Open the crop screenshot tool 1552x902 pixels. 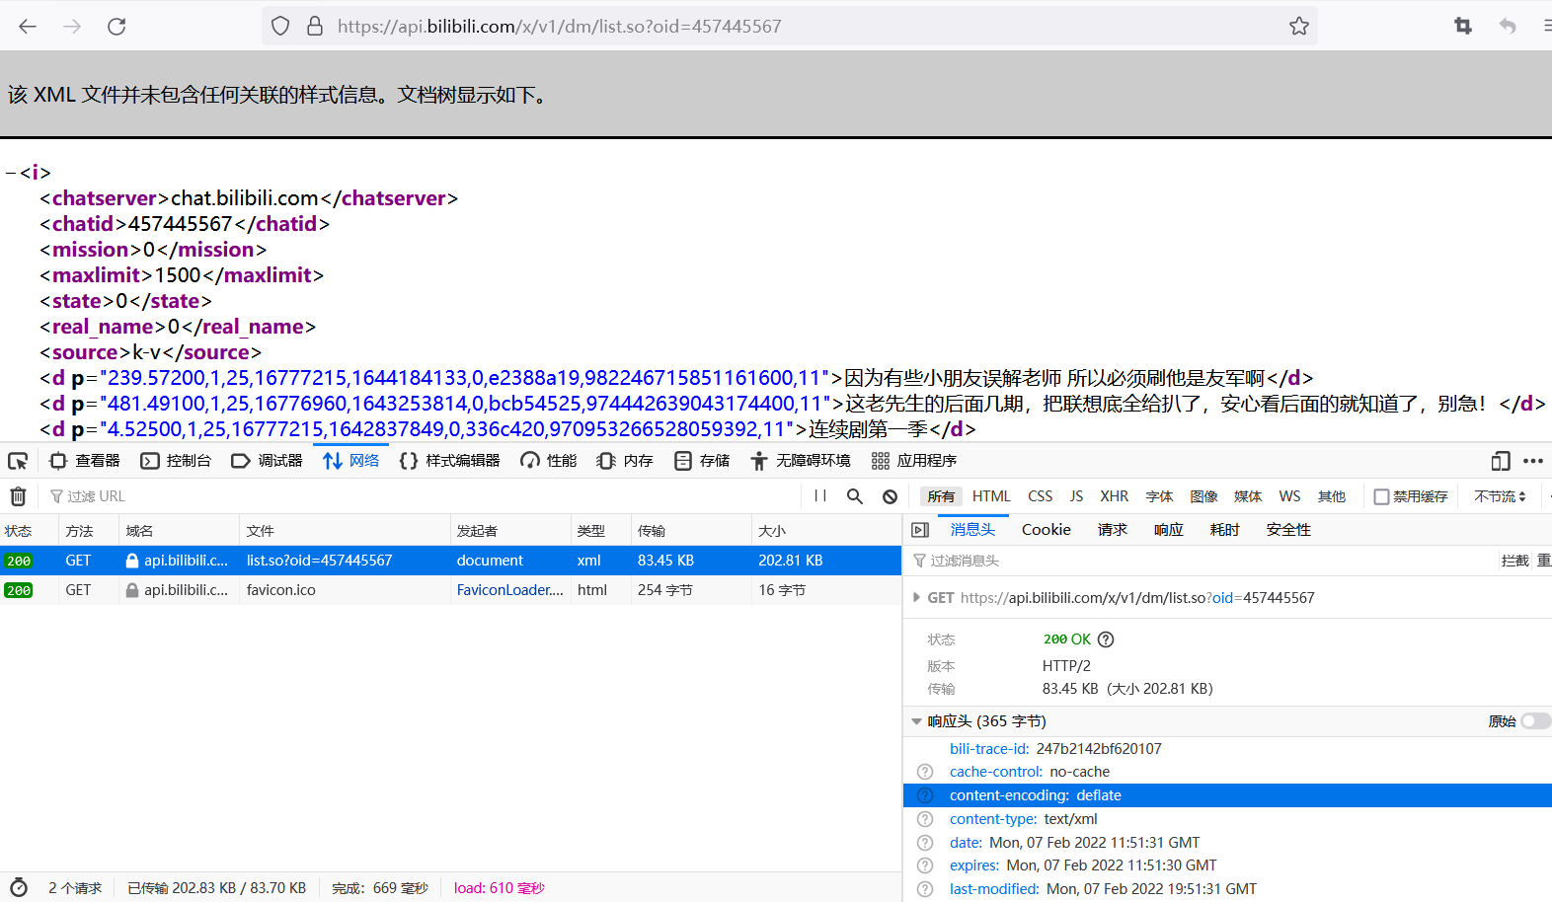[1463, 27]
